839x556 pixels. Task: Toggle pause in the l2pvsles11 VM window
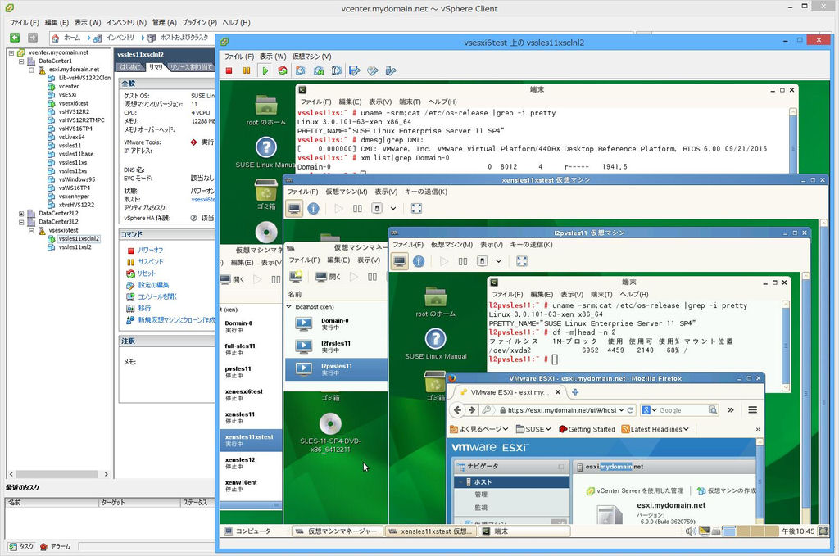(x=463, y=261)
